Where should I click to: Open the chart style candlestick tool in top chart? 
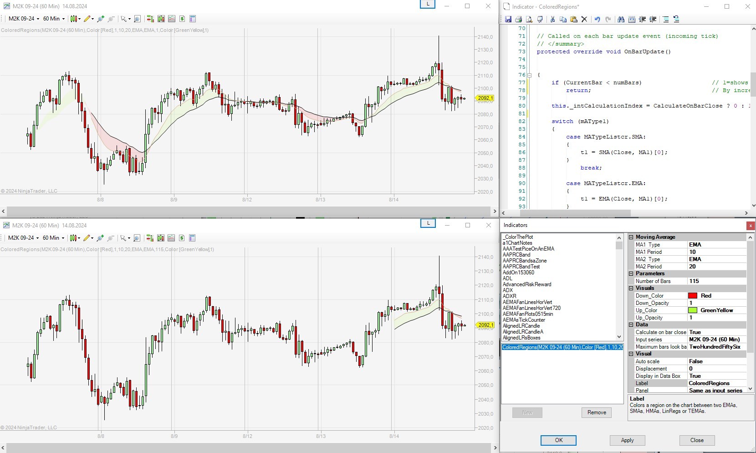point(73,19)
